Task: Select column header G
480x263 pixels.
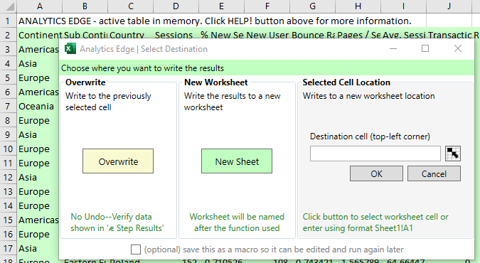Action: 312,6
